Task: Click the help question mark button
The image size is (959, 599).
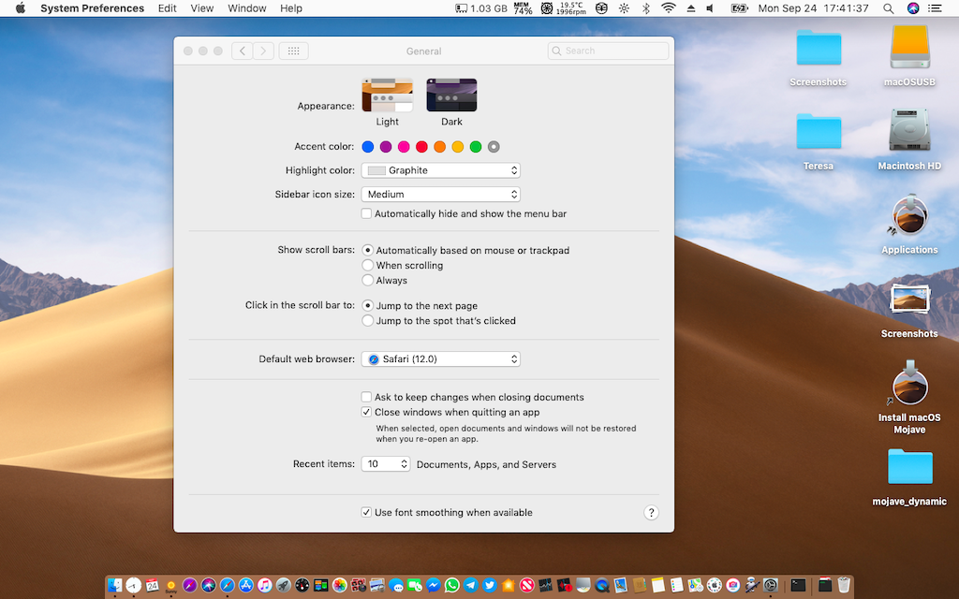Action: click(x=652, y=513)
